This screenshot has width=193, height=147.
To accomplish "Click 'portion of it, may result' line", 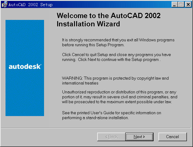I will coord(120,97).
